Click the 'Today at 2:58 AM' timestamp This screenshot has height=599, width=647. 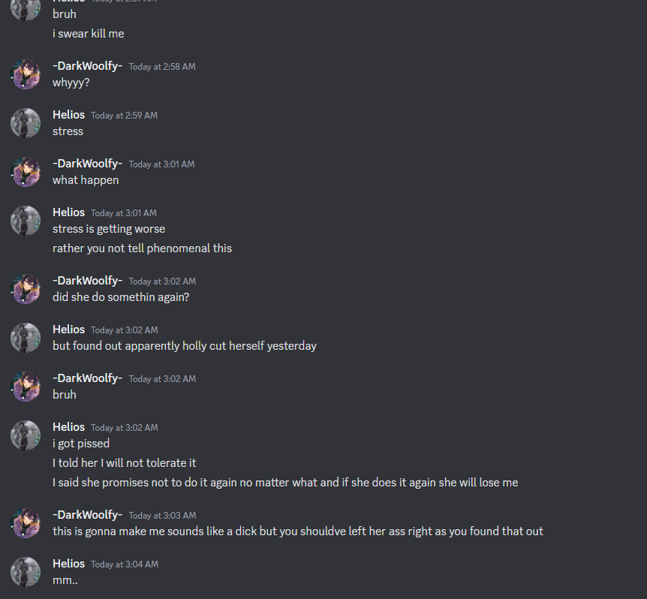click(x=162, y=66)
